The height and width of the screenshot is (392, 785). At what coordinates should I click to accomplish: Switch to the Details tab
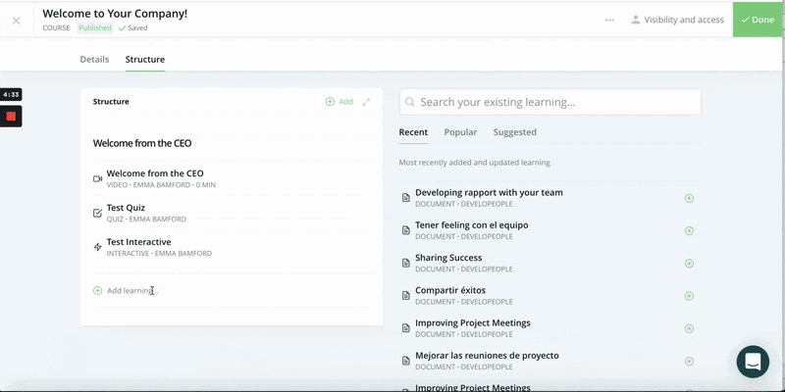(94, 59)
